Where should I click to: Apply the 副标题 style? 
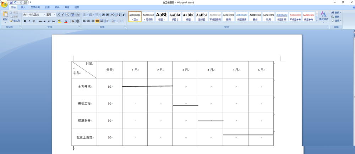point(202,17)
